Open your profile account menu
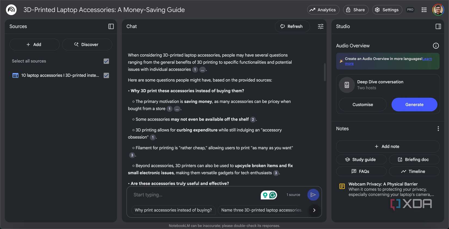Screen dimensions: 449x229 click(x=438, y=9)
